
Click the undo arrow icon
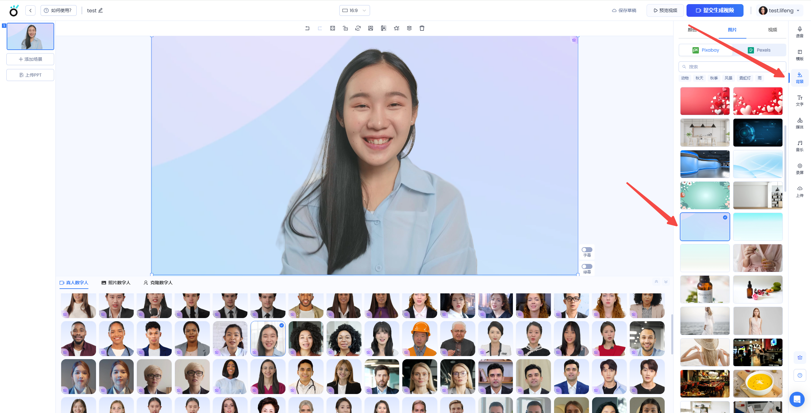307,28
